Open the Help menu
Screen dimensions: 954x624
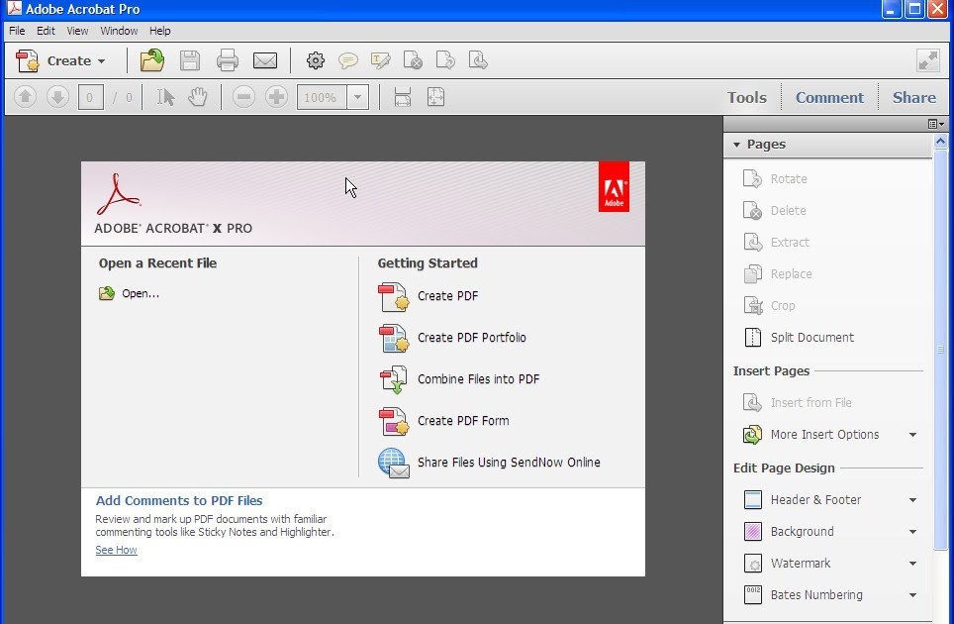160,31
